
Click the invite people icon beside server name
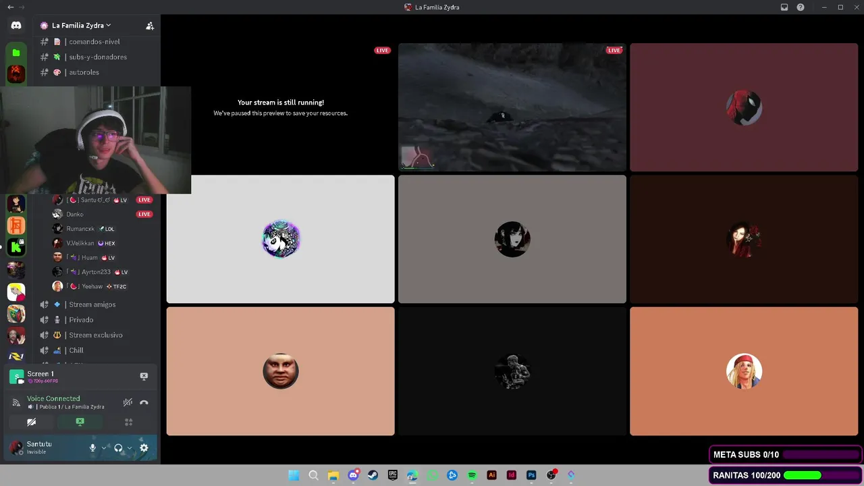pos(150,26)
